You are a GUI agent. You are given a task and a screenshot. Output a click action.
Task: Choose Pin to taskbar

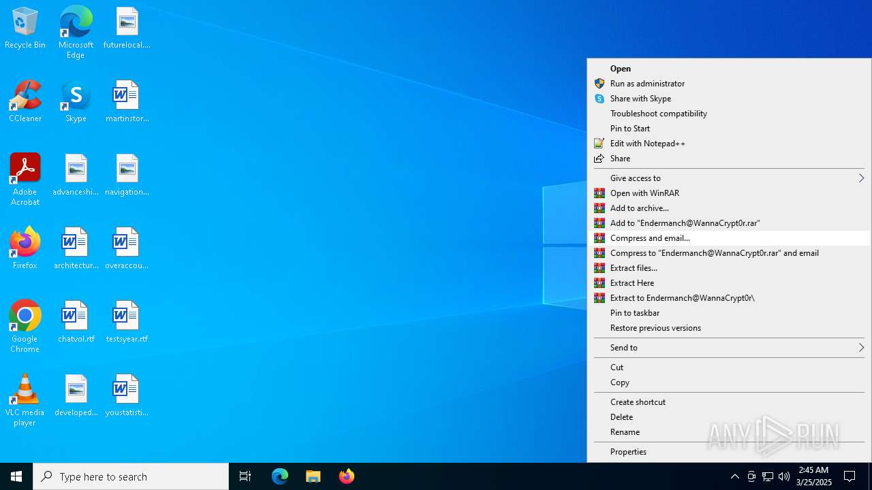(x=729, y=313)
